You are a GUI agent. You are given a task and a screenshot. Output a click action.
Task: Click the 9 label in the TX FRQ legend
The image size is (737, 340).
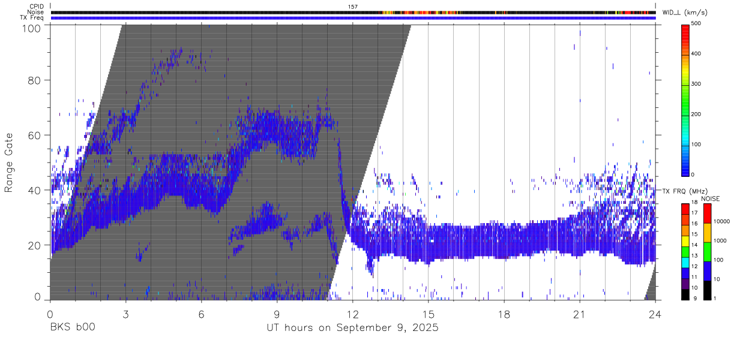(x=695, y=299)
